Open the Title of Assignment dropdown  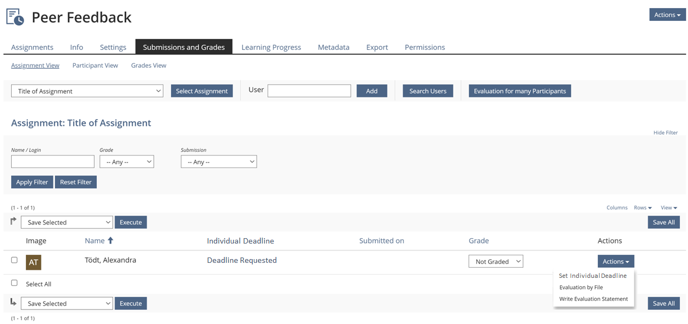click(87, 91)
